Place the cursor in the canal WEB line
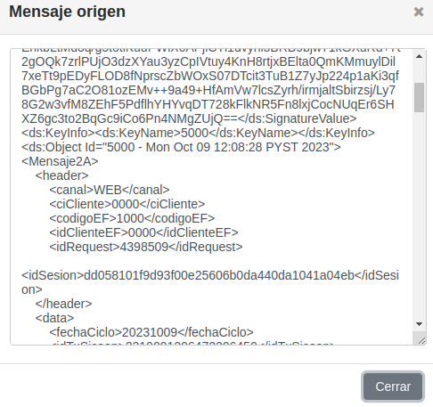The width and height of the screenshot is (433, 407). (110, 190)
